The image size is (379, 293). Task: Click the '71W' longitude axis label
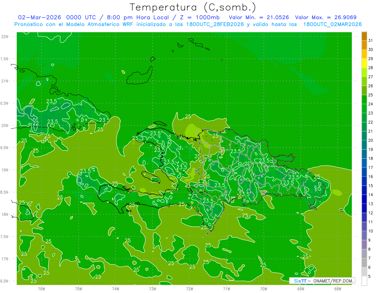tap(226, 289)
